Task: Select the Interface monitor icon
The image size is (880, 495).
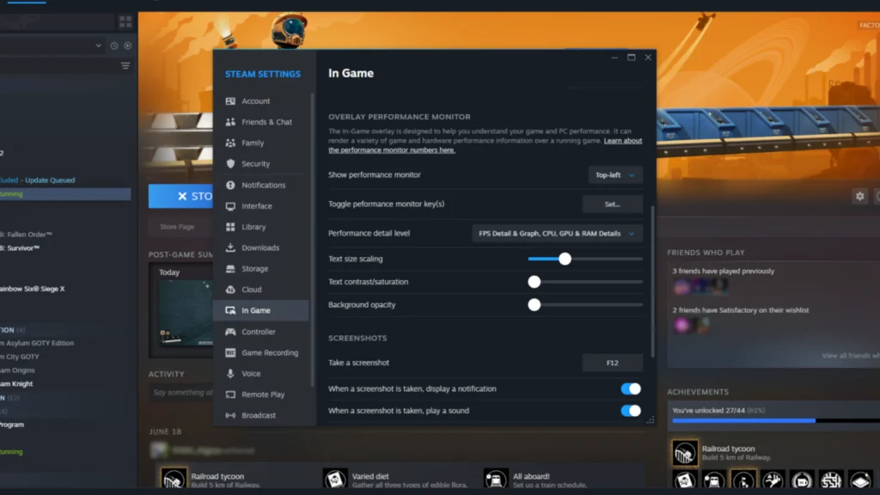Action: [230, 206]
